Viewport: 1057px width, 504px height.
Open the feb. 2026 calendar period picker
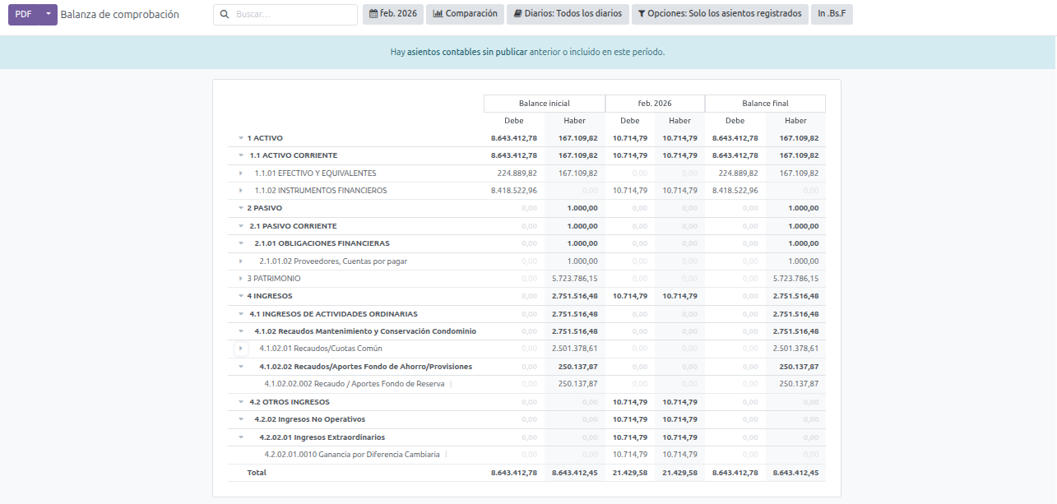[x=393, y=14]
